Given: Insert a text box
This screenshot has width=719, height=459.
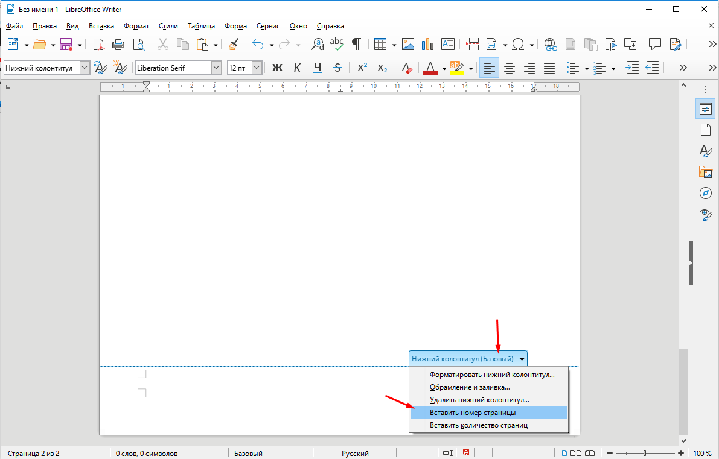Looking at the screenshot, I should pos(447,44).
